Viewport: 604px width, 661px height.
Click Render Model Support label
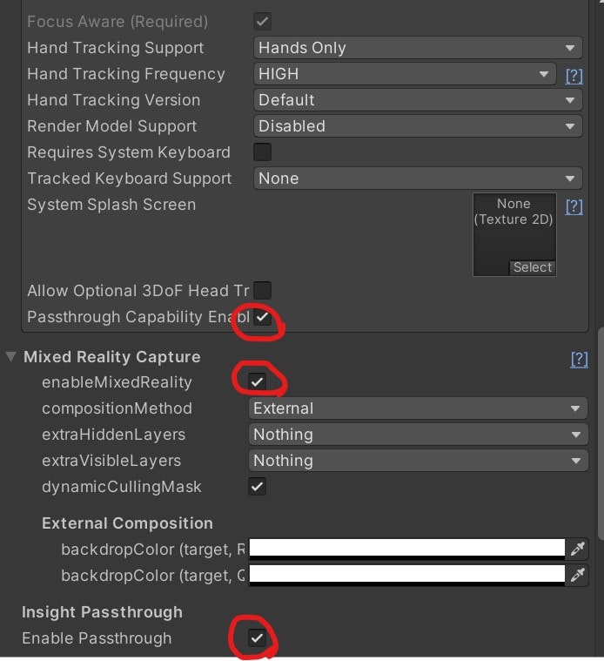coord(112,126)
